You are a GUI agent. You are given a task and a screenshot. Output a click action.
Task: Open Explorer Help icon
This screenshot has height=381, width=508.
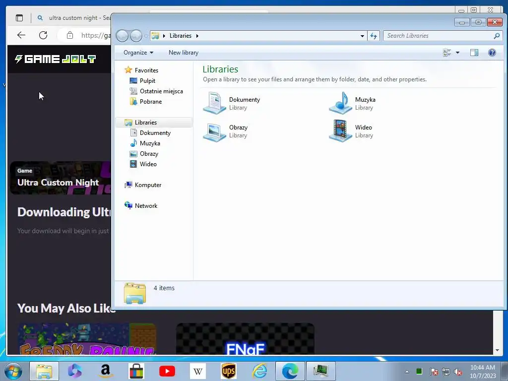tap(492, 53)
